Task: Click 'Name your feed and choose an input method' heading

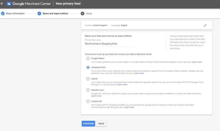Action: click(108, 36)
